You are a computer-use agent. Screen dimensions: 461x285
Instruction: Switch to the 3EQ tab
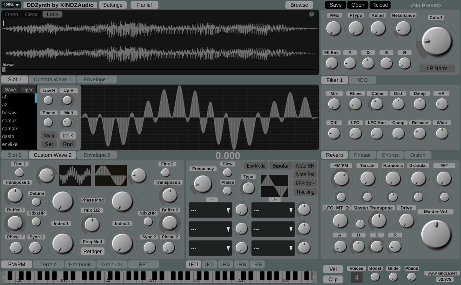(x=362, y=80)
